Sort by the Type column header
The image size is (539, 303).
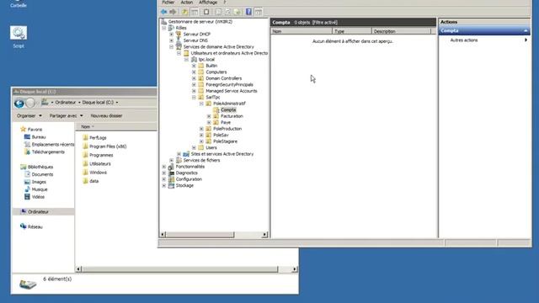352,31
